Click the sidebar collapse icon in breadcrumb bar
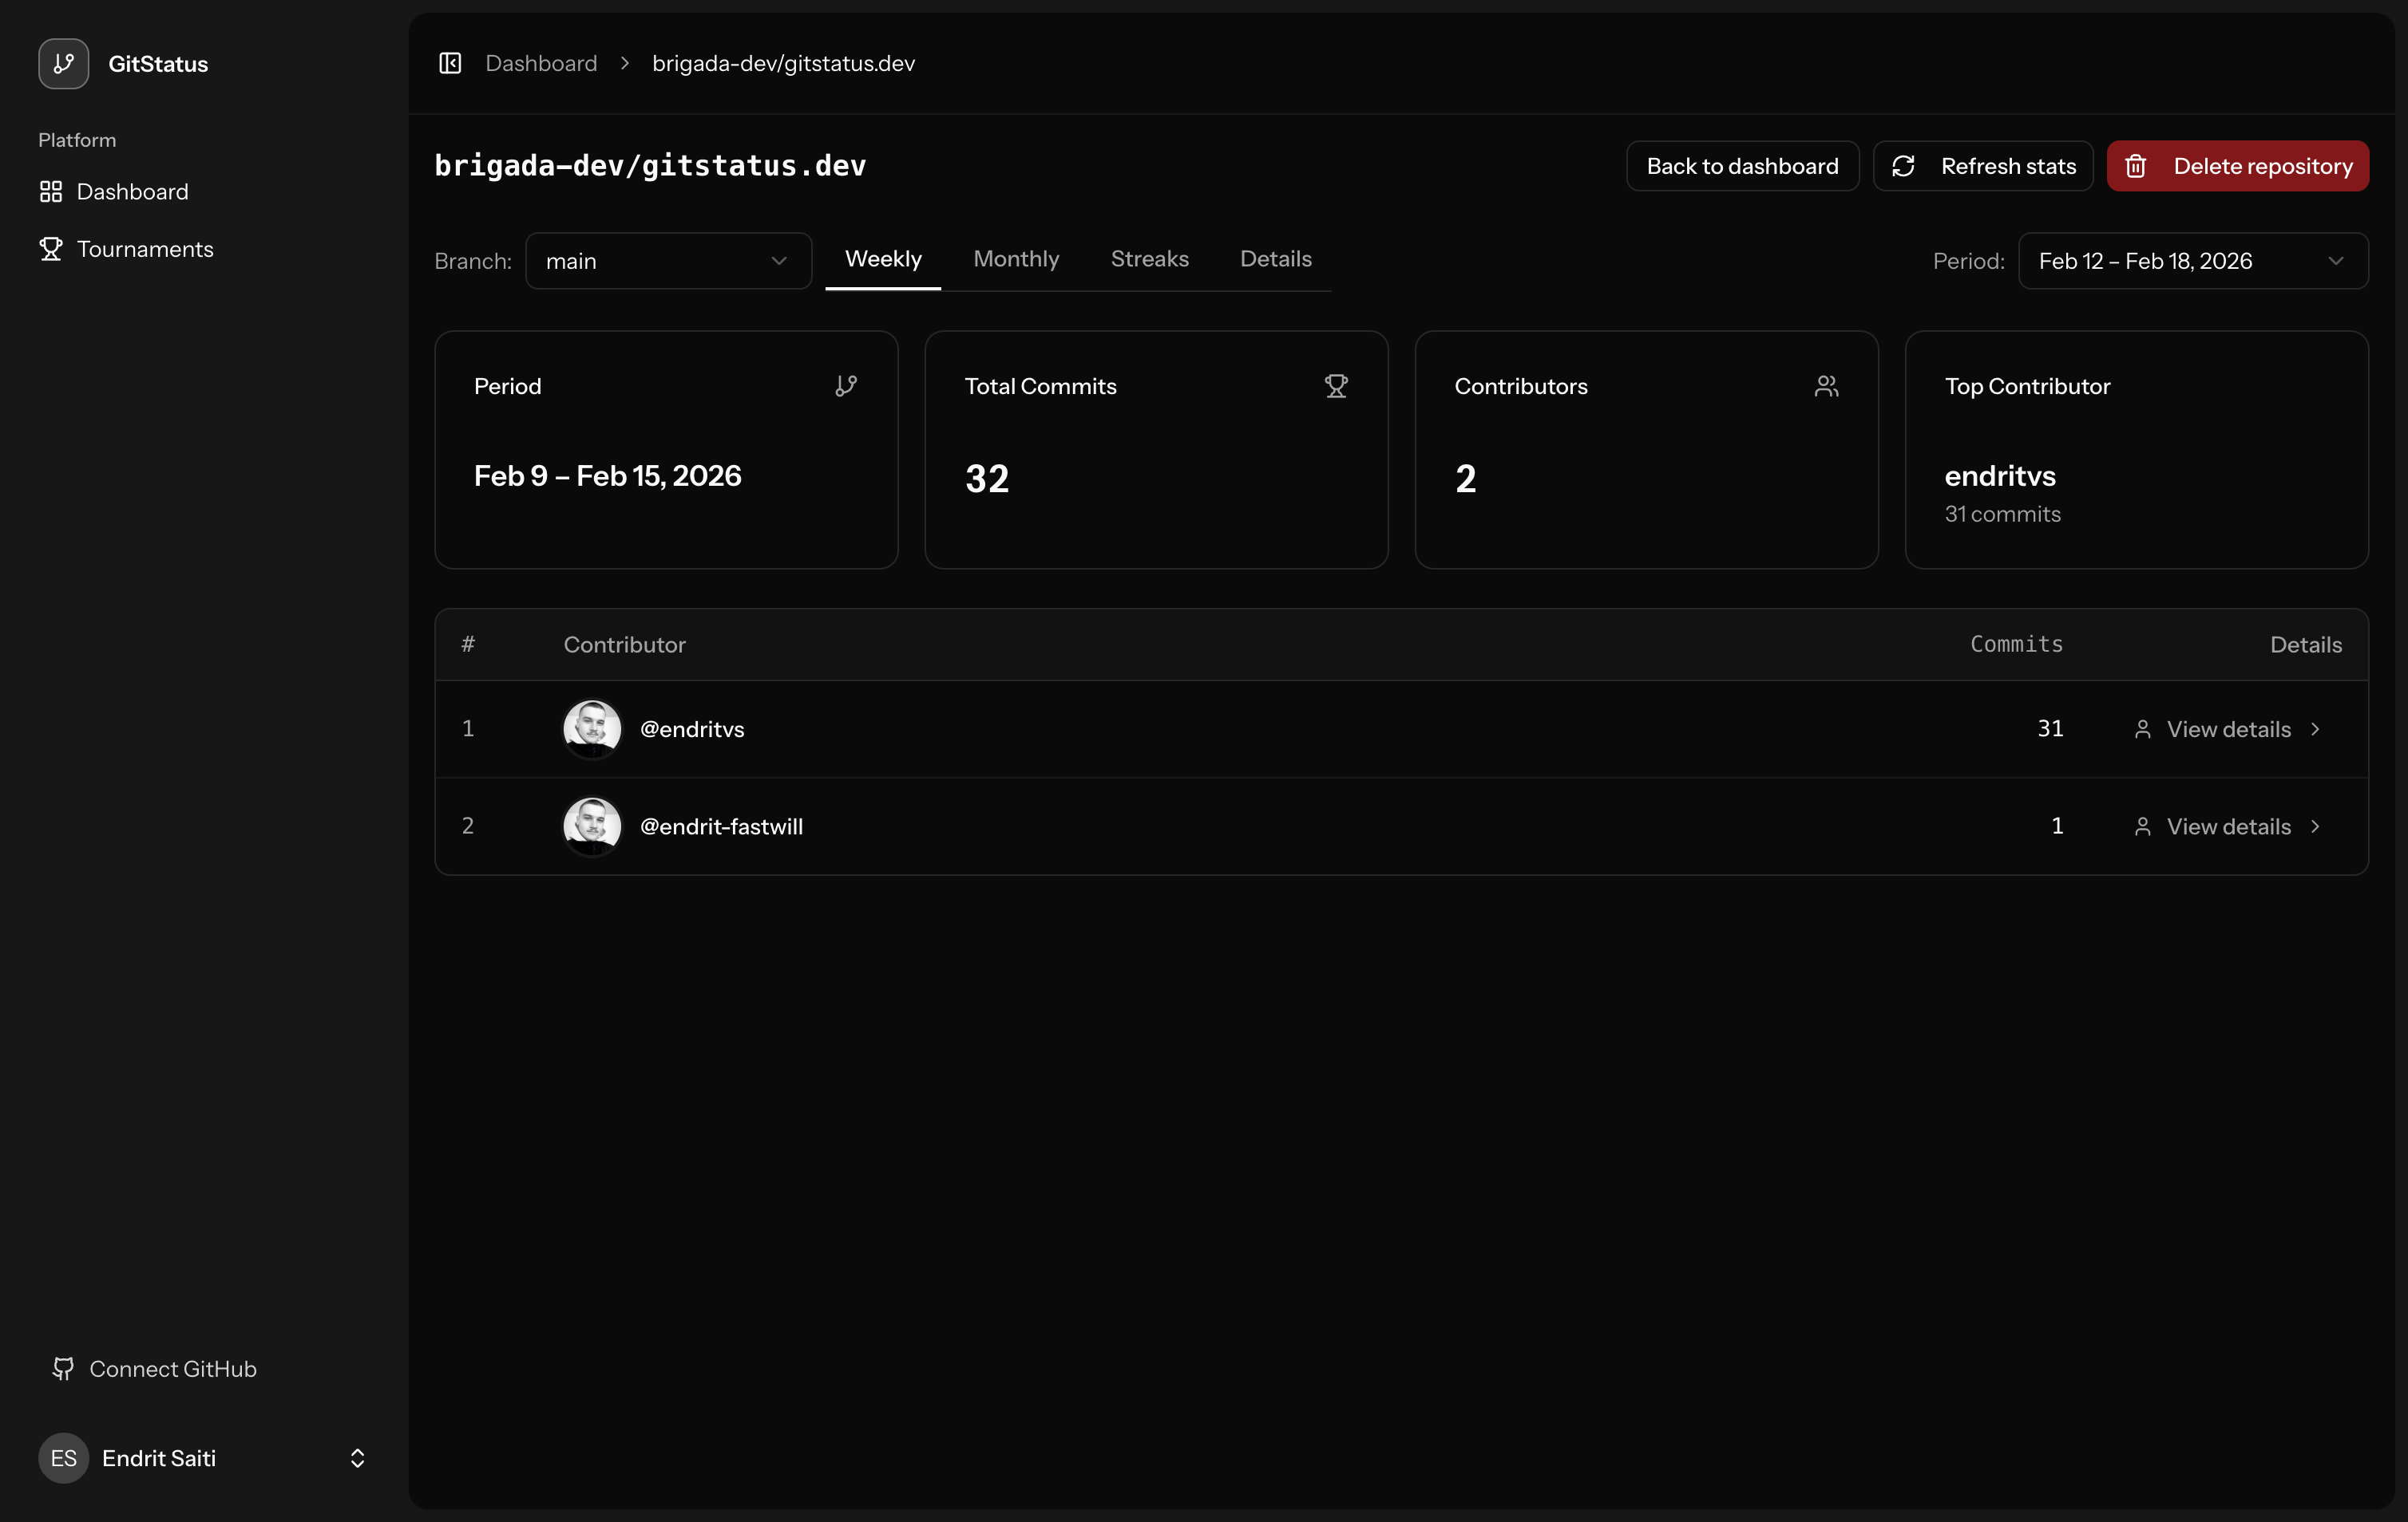Image resolution: width=2408 pixels, height=1522 pixels. click(x=450, y=62)
